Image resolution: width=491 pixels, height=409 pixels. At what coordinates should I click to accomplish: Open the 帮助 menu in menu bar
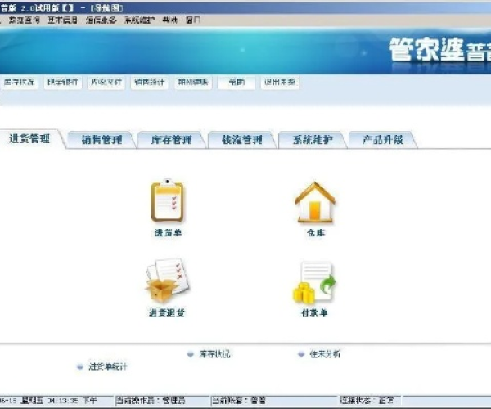[170, 20]
